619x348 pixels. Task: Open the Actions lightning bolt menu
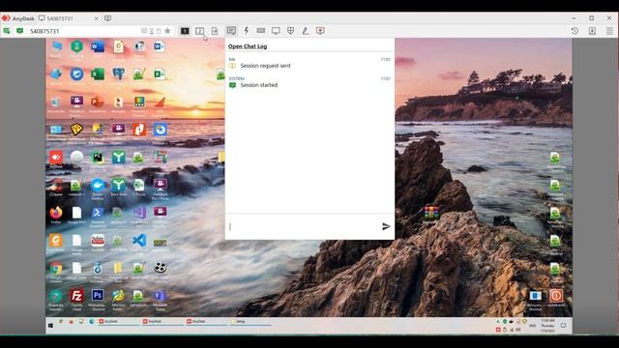click(246, 30)
